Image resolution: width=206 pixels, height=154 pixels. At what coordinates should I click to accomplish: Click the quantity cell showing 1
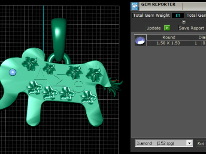tap(196, 43)
